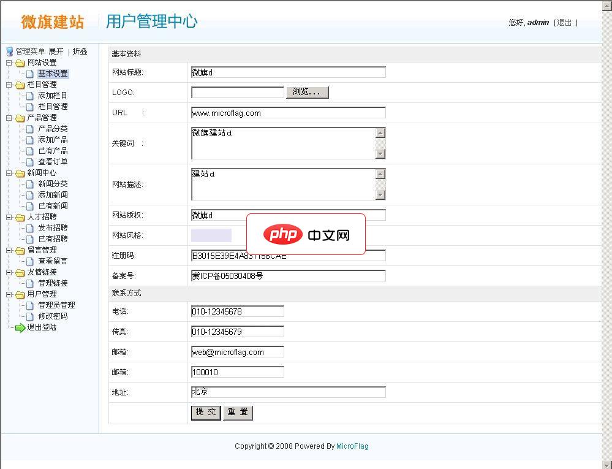
Task: Click the folder icon beside 用户管理
Action: pyautogui.click(x=20, y=294)
